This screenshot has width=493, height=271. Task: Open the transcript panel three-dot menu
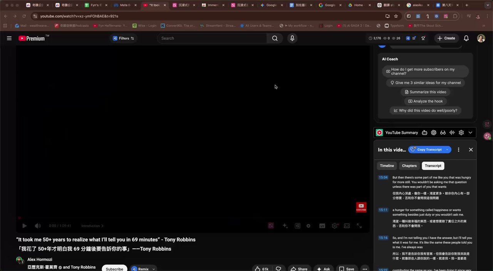click(458, 150)
